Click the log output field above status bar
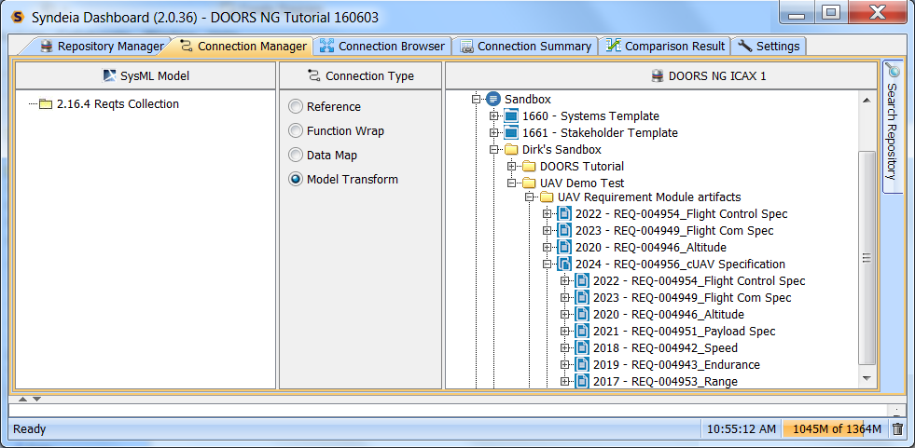915x448 pixels. (x=448, y=410)
